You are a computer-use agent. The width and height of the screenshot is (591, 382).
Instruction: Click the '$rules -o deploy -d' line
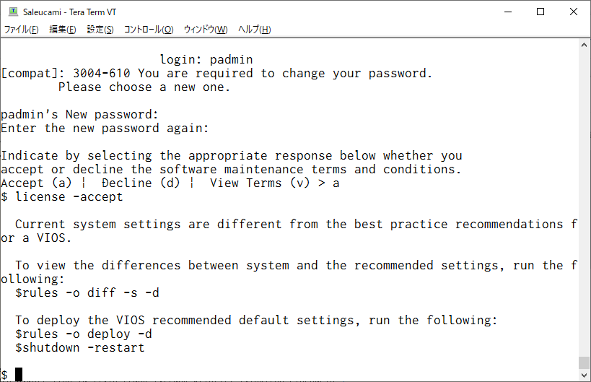pos(83,334)
